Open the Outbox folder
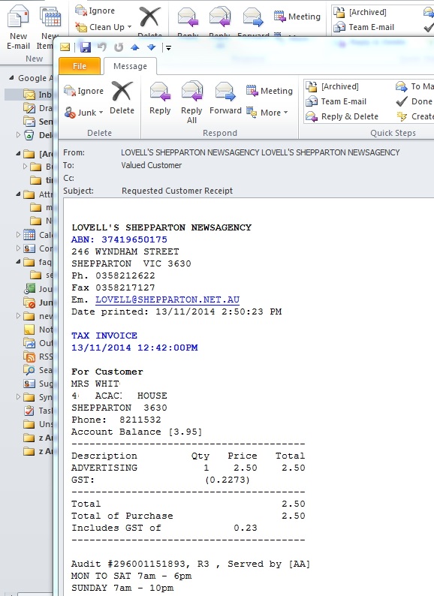This screenshot has height=596, width=434. 38,343
